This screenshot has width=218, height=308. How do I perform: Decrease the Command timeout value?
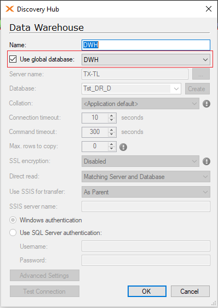pos(112,134)
